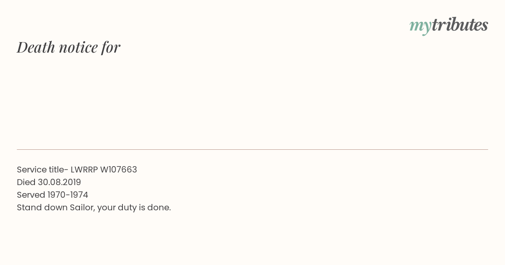Click the date 30.08.2019
This screenshot has height=265, width=505.
[59, 182]
